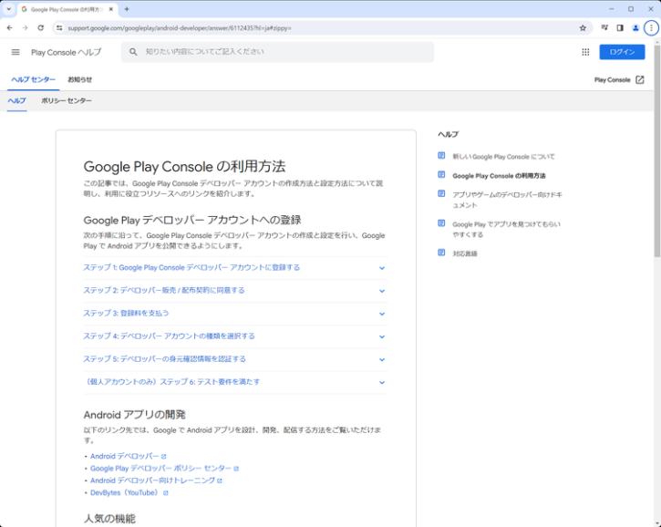Open a new browser tab
This screenshot has width=661, height=527.
point(127,9)
